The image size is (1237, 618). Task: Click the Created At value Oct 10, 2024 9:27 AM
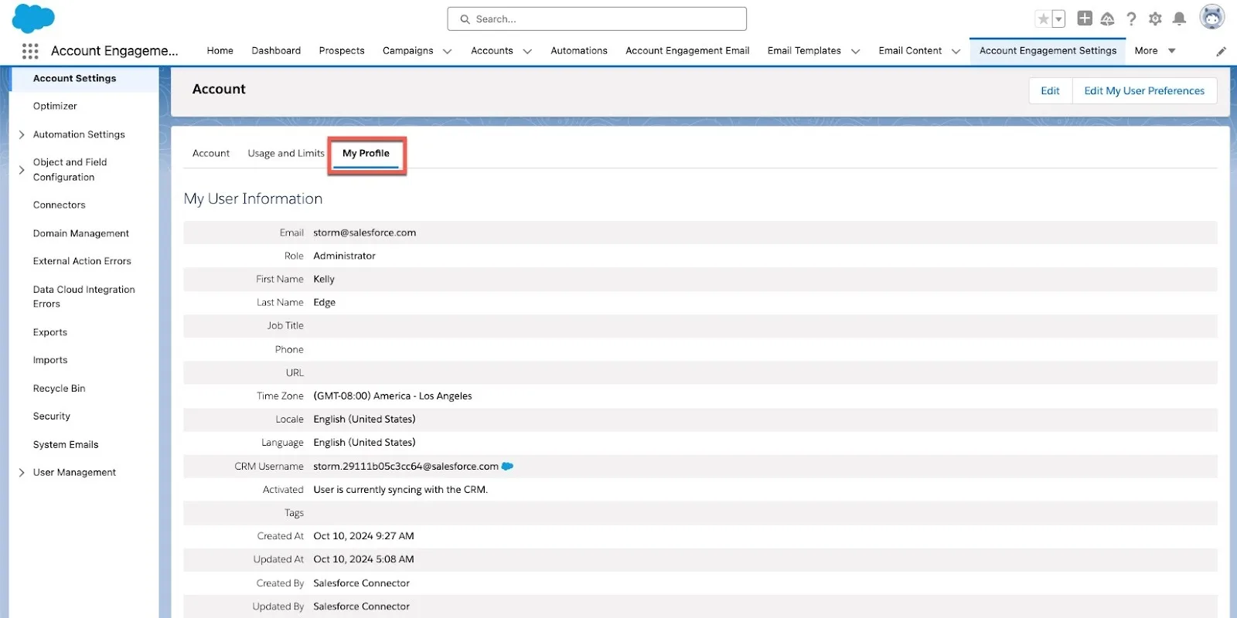pos(364,536)
